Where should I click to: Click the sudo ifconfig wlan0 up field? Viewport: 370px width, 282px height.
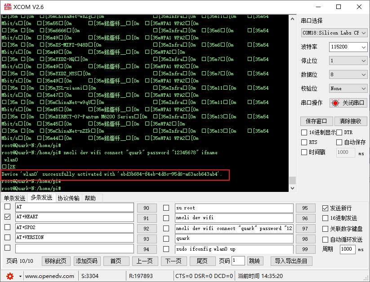(x=234, y=249)
